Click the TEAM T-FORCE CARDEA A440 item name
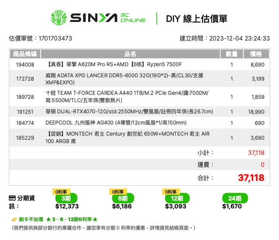The image size is (279, 240). pos(127,96)
